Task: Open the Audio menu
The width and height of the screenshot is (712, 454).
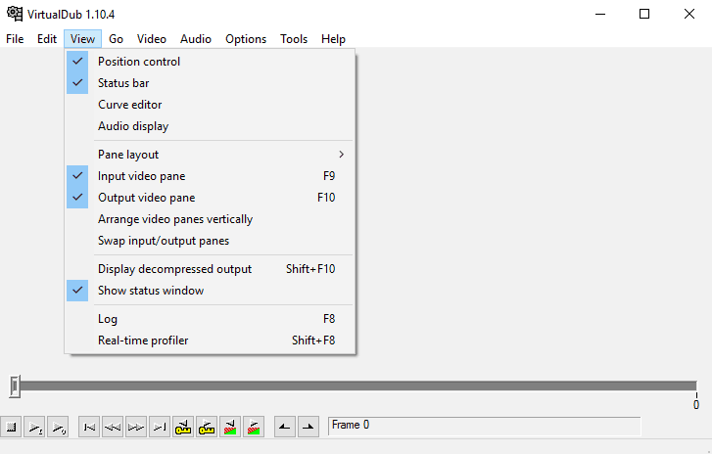Action: pos(196,39)
